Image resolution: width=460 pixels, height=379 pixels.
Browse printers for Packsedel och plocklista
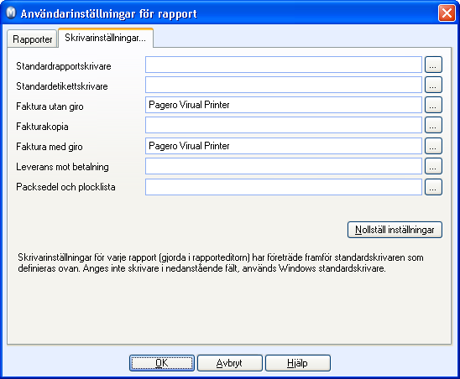click(x=433, y=187)
